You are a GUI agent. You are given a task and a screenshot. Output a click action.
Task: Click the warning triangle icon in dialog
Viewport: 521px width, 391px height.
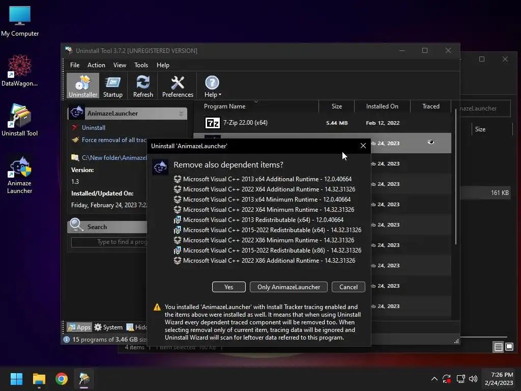click(157, 307)
